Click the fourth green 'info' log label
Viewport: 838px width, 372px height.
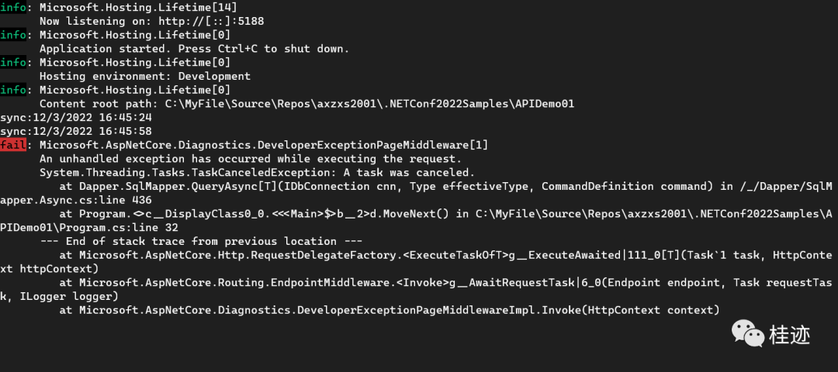click(13, 90)
